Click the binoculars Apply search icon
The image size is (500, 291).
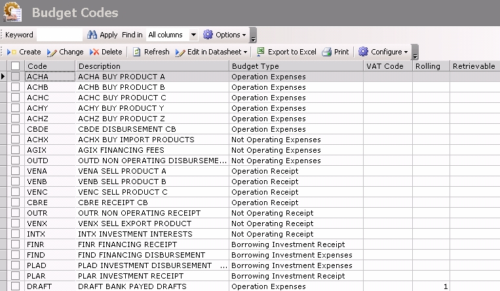pos(92,35)
